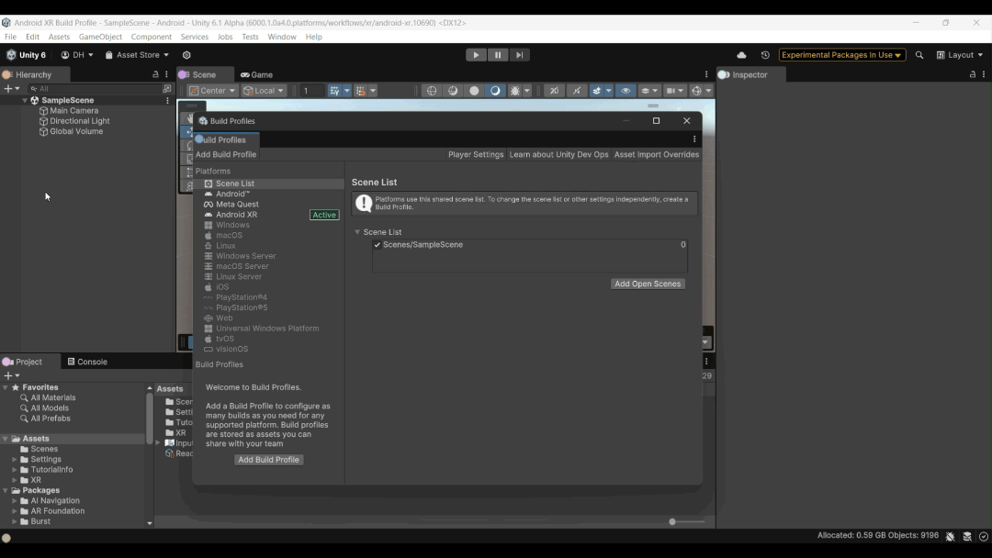The image size is (992, 558).
Task: Click the Unity cloud services icon
Action: tap(741, 55)
